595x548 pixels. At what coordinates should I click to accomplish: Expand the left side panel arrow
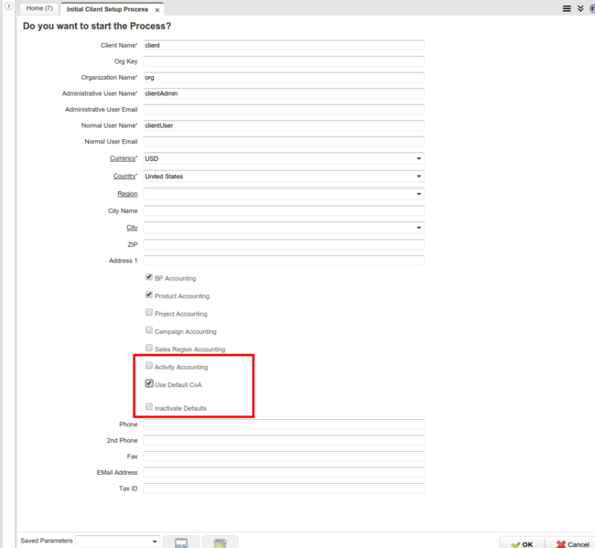(8, 6)
